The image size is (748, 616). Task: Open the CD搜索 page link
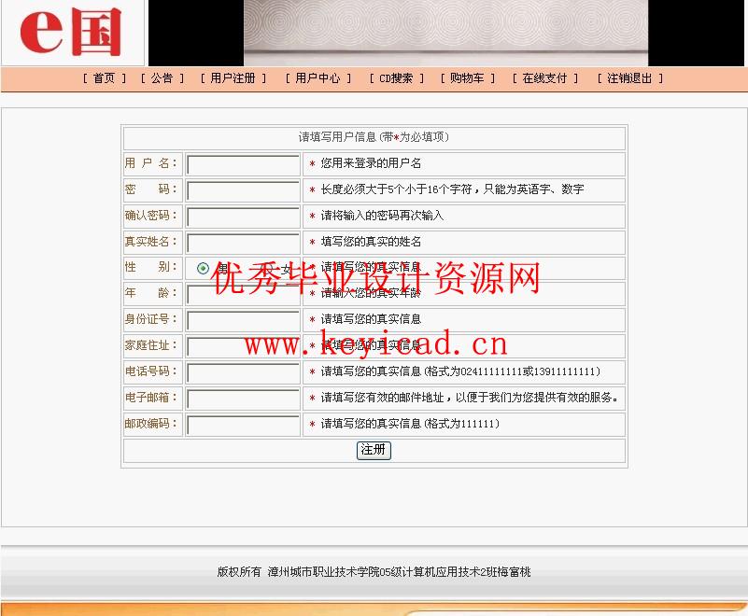coord(396,79)
